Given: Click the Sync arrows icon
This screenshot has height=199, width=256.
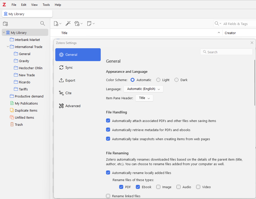Looking at the screenshot, I should (x=61, y=67).
